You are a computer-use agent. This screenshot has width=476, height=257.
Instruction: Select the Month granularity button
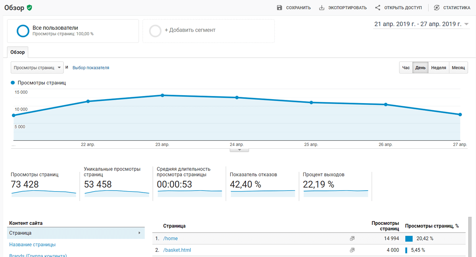pyautogui.click(x=458, y=68)
